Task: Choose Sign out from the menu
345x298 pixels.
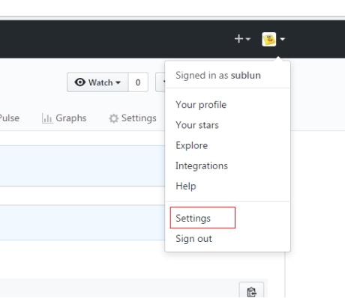Action: point(193,239)
